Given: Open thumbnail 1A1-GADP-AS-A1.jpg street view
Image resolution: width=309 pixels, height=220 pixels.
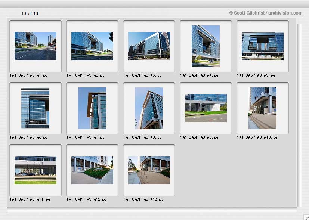Looking at the screenshot, I should point(35,46).
